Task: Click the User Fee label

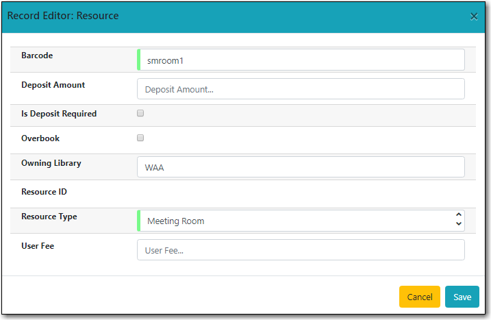Action: [x=38, y=246]
